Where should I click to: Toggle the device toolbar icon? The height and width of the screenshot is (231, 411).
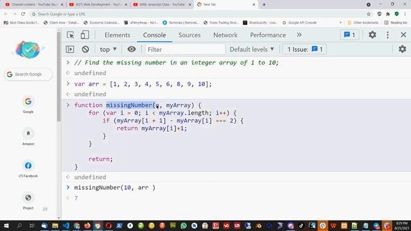pyautogui.click(x=85, y=35)
